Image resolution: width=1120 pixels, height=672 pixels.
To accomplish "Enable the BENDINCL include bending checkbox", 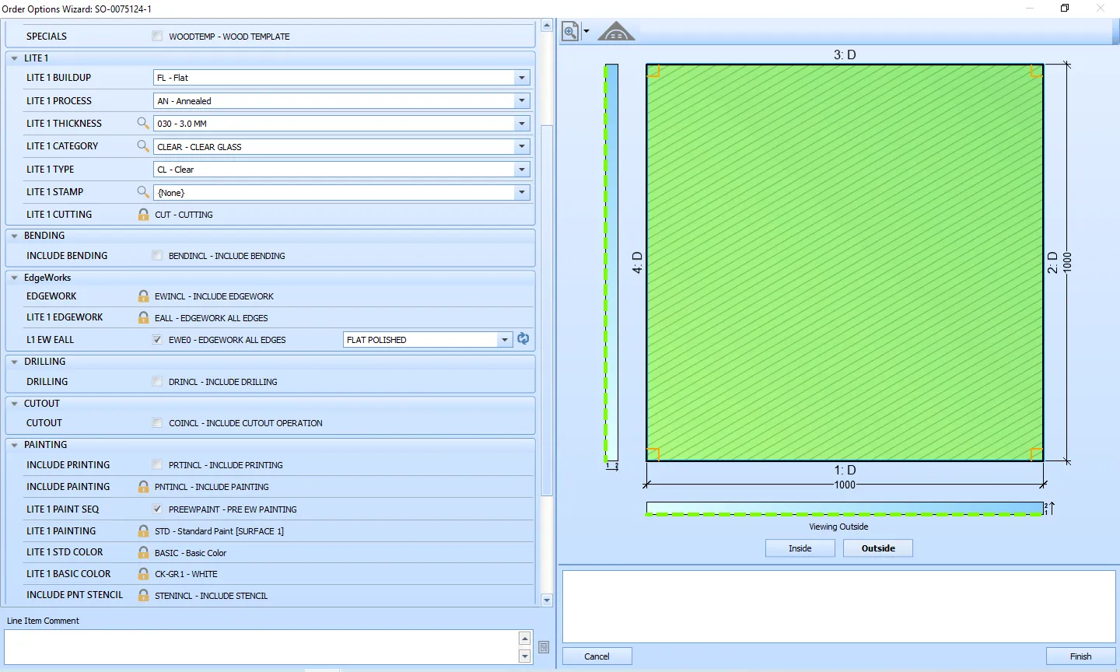I will 157,255.
